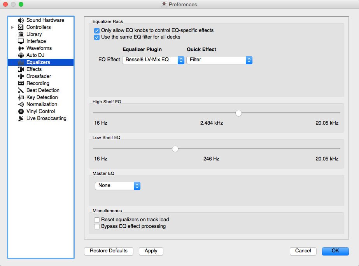Go to Effects preferences page
The image size is (359, 266).
(x=34, y=69)
